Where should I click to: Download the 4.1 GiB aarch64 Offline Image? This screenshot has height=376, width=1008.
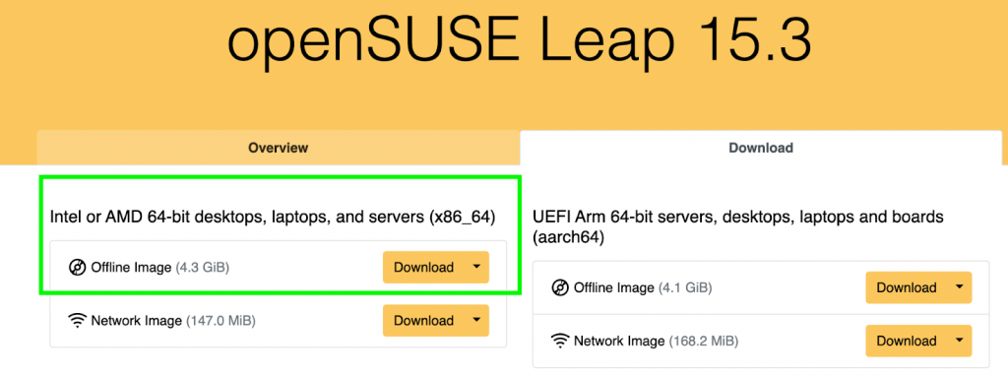point(907,287)
